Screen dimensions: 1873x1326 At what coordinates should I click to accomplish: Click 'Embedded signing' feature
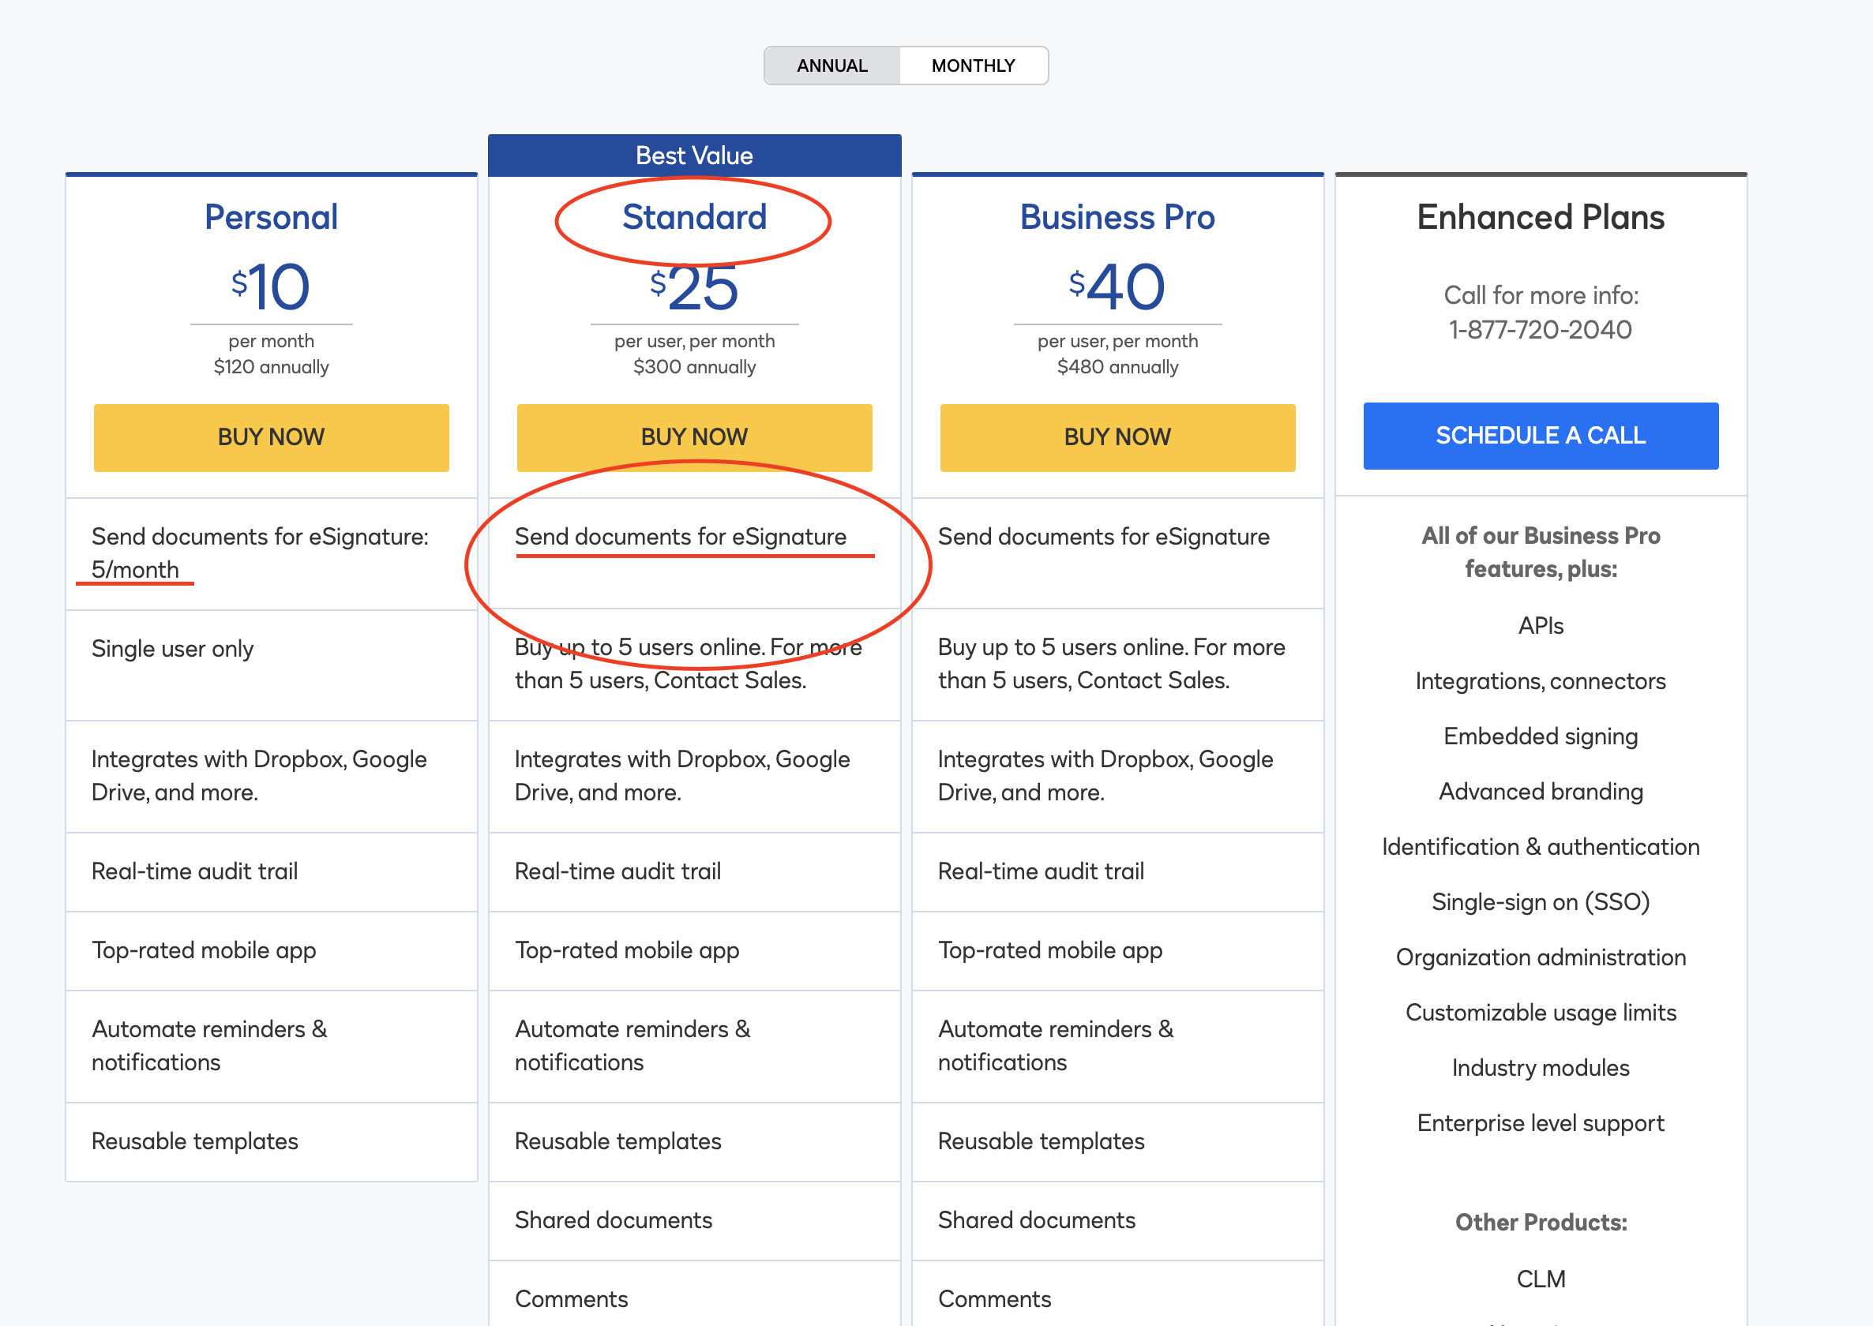(x=1541, y=736)
